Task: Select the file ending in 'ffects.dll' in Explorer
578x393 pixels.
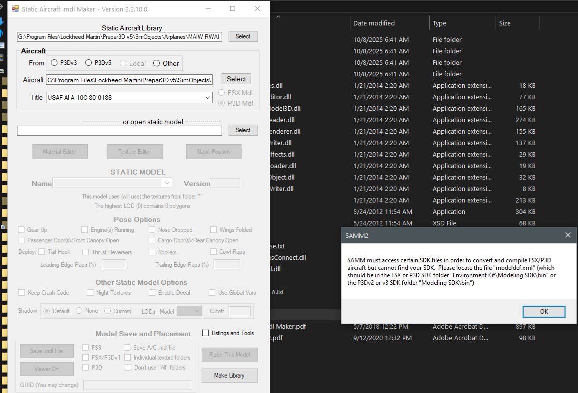Action: pyautogui.click(x=405, y=154)
